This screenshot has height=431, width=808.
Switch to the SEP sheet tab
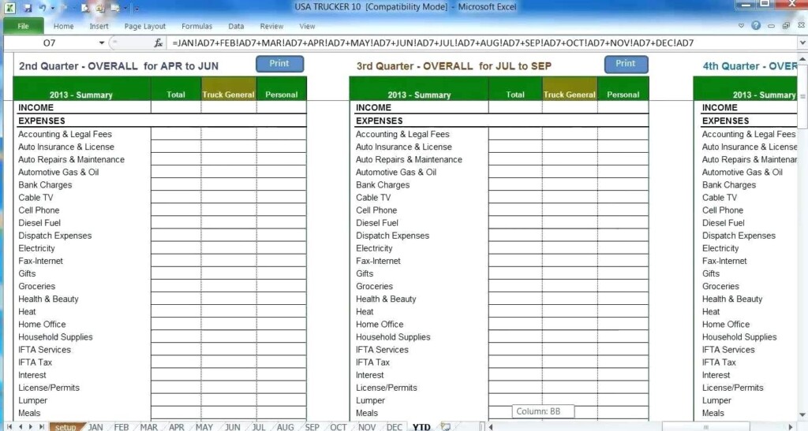click(312, 427)
